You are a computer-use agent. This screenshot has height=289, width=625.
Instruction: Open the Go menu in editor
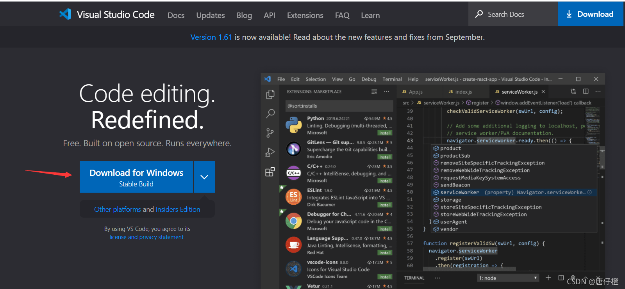pyautogui.click(x=352, y=79)
